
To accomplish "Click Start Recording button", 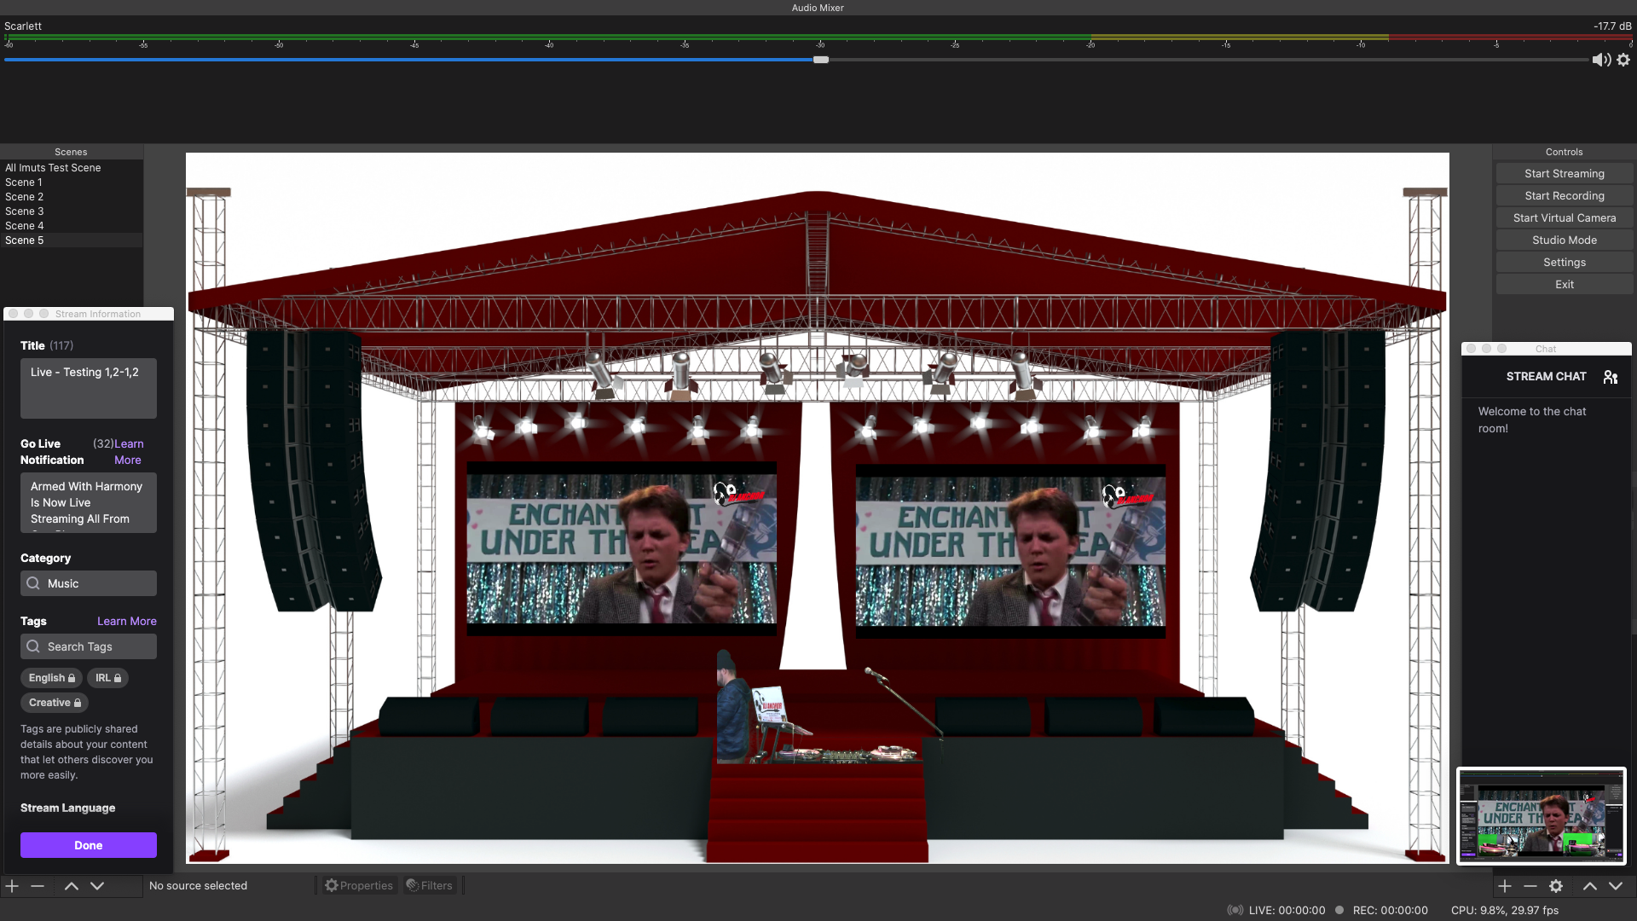I will [1565, 195].
